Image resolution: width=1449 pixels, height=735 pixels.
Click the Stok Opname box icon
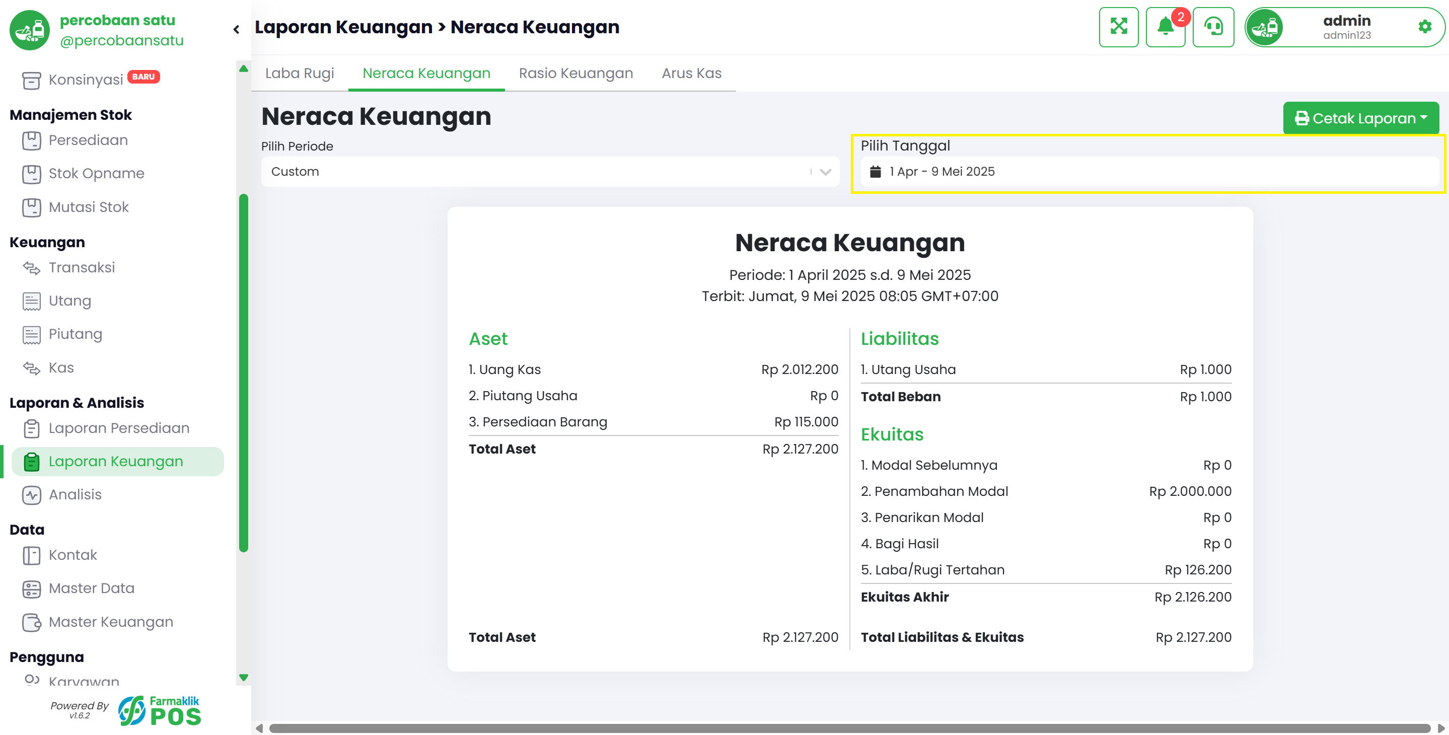[x=32, y=174]
